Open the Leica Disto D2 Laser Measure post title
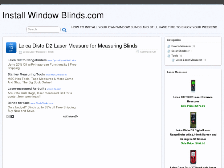Image resolution: width=224 pixels, height=168 pixels. (78, 46)
